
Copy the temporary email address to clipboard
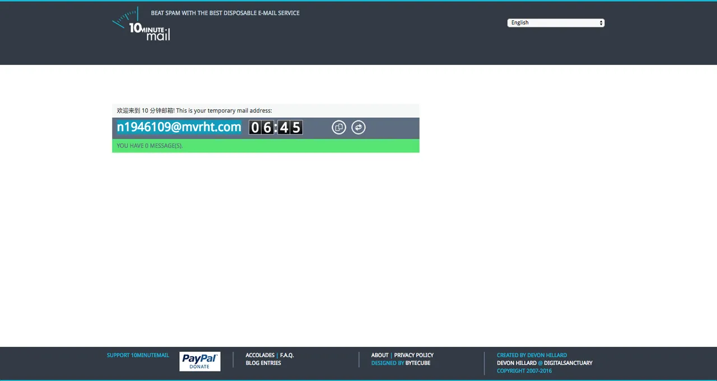coord(339,128)
